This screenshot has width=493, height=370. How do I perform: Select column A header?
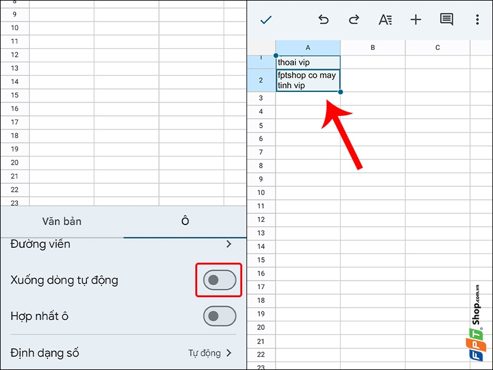pyautogui.click(x=308, y=47)
